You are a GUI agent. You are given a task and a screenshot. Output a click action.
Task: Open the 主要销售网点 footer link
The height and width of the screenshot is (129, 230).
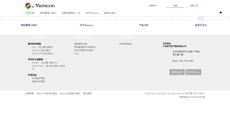point(125,44)
